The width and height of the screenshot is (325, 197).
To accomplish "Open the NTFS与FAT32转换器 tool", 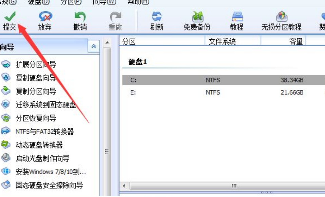I will pyautogui.click(x=44, y=131).
